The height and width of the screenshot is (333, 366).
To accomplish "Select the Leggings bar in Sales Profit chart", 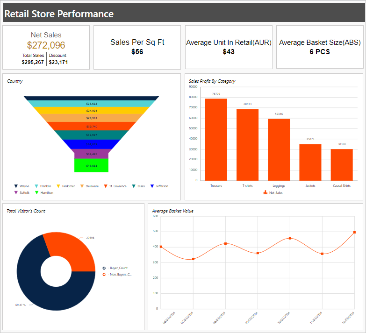I will pyautogui.click(x=279, y=150).
